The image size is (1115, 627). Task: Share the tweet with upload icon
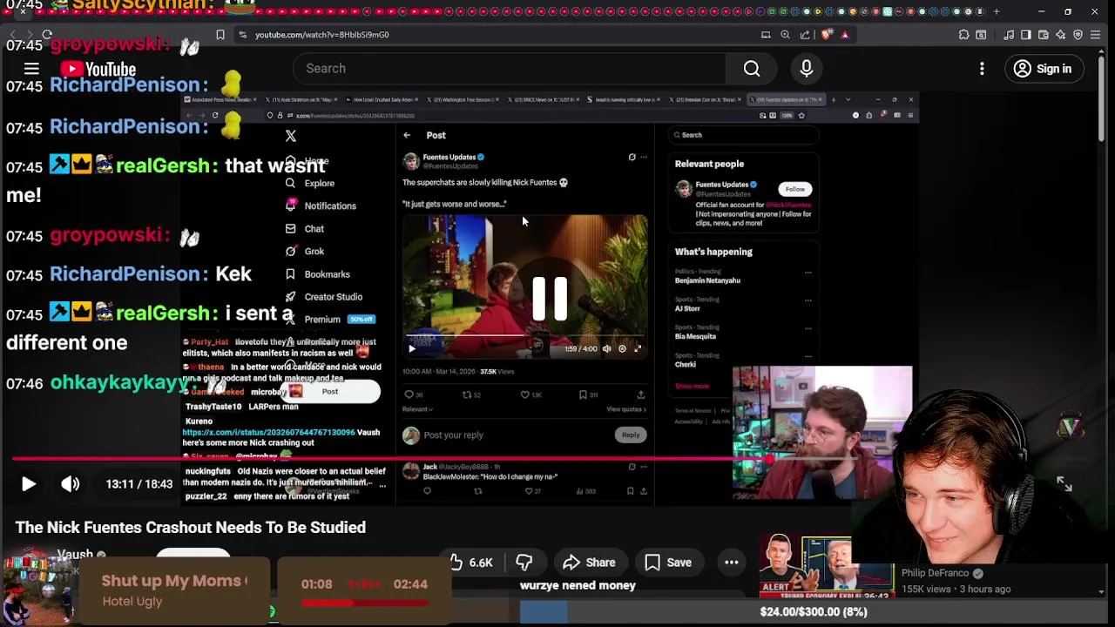641,394
